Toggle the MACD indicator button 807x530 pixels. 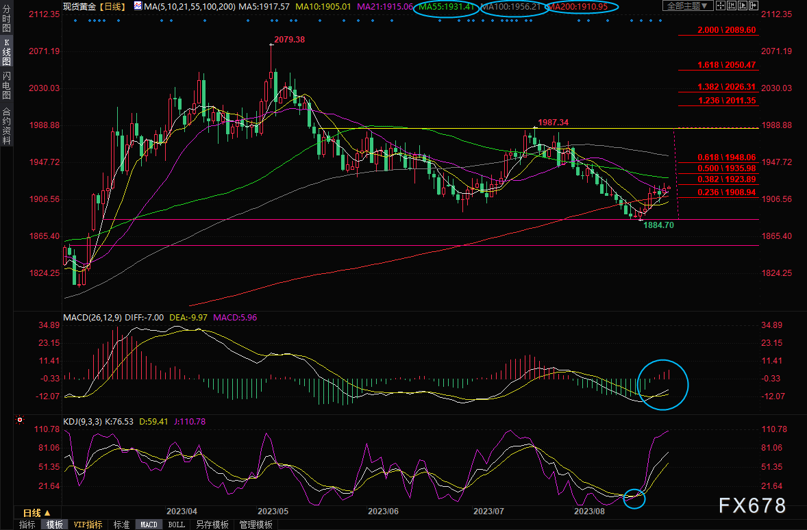click(149, 525)
